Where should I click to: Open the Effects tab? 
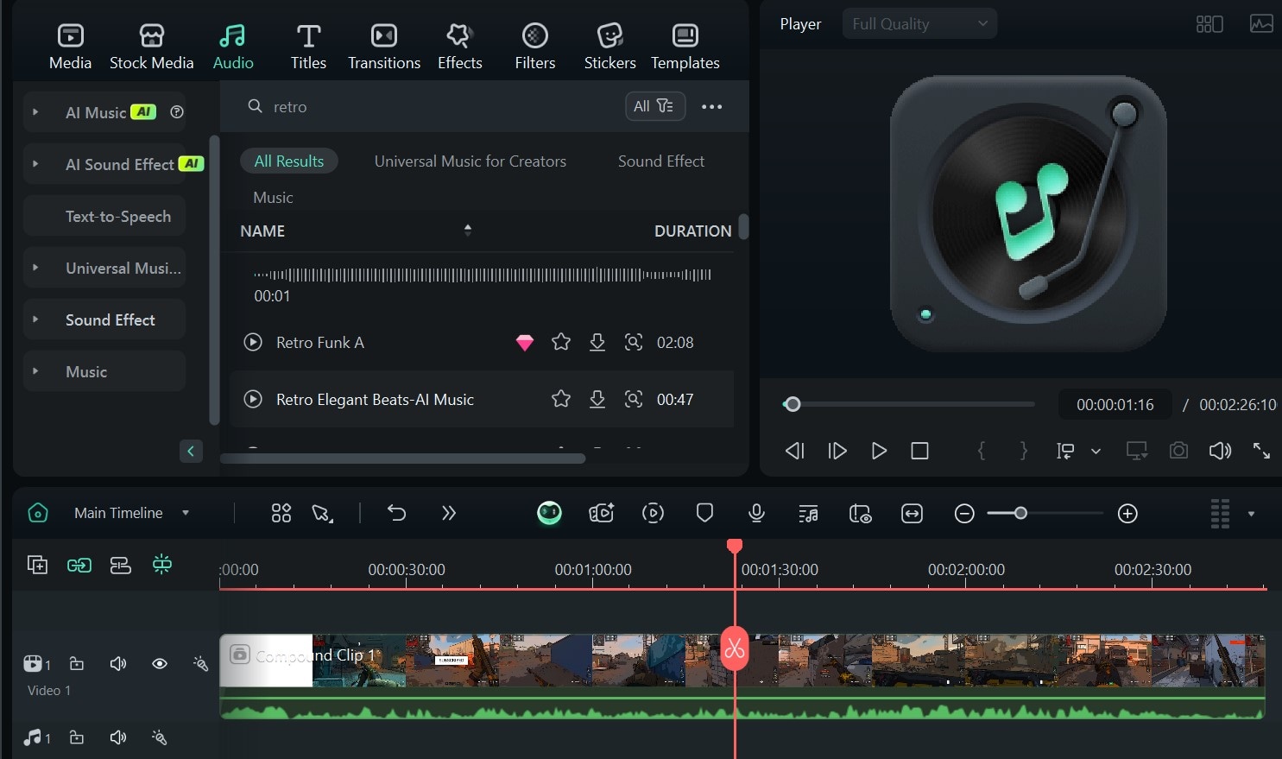pyautogui.click(x=459, y=47)
